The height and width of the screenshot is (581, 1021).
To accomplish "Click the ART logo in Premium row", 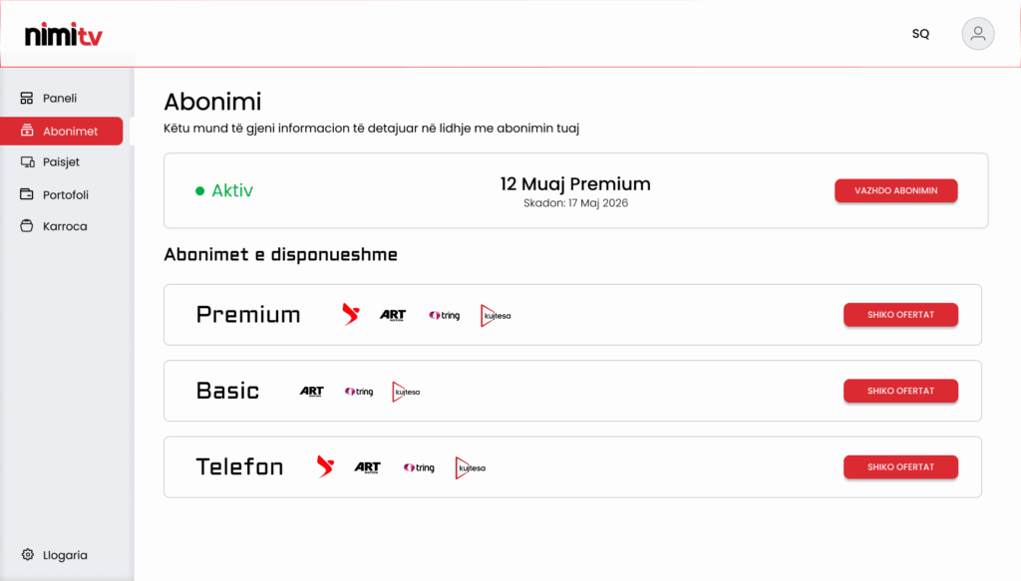I will click(393, 316).
